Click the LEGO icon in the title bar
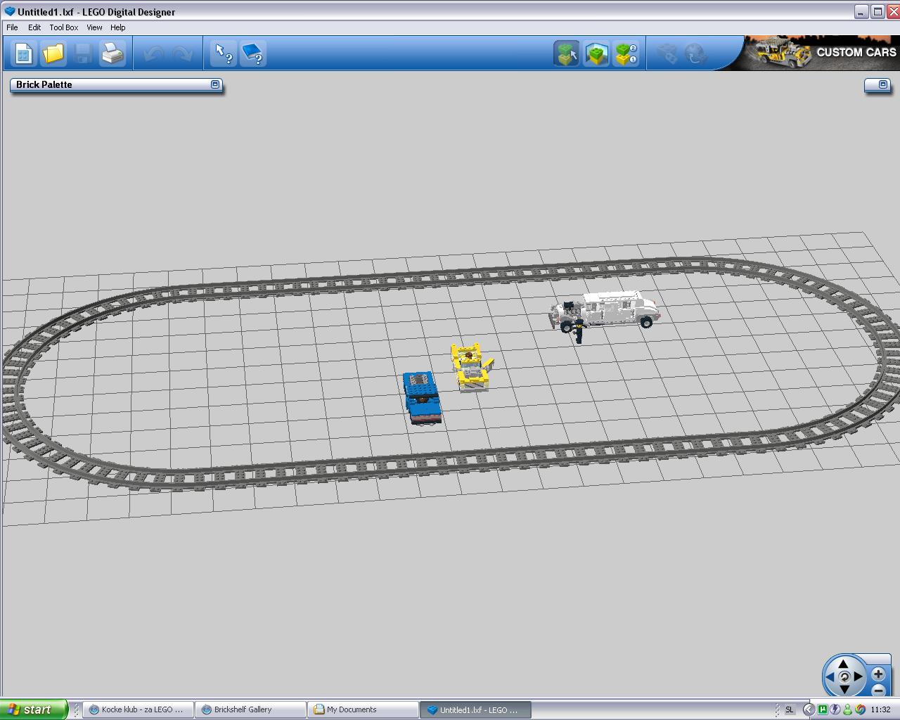Viewport: 900px width, 720px height. pos(10,11)
